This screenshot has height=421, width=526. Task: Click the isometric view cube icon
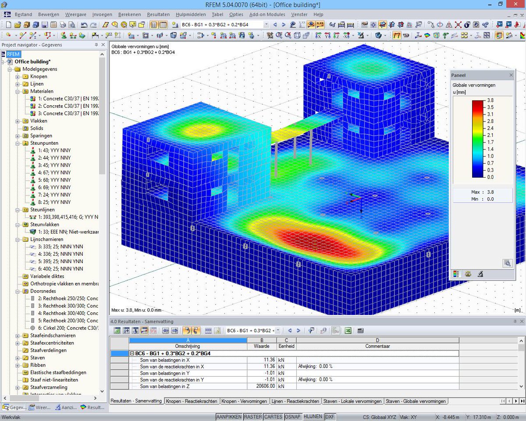297,35
